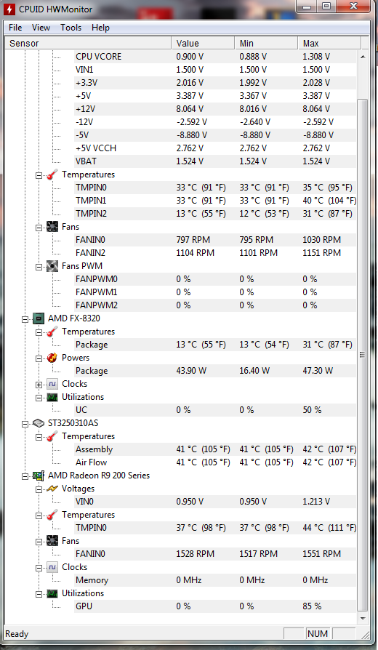
Task: Click the Fans PWM fan icon
Action: [x=52, y=266]
